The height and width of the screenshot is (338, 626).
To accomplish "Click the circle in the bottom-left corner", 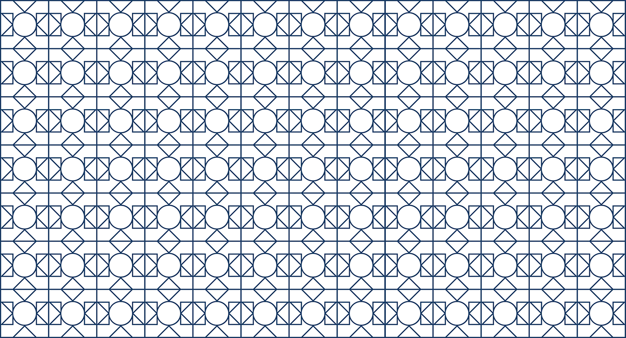I will click(x=25, y=313).
